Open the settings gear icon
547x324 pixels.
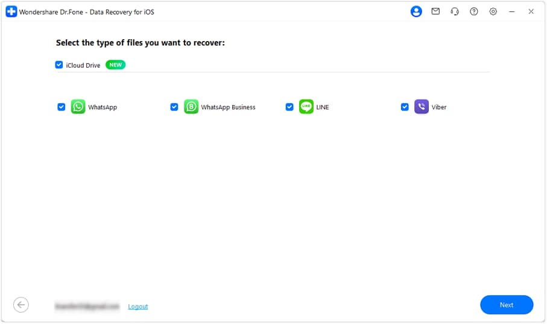(493, 11)
